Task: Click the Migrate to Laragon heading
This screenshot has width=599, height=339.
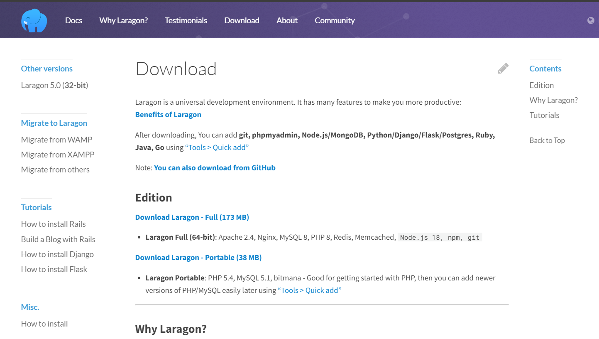Action: (54, 123)
